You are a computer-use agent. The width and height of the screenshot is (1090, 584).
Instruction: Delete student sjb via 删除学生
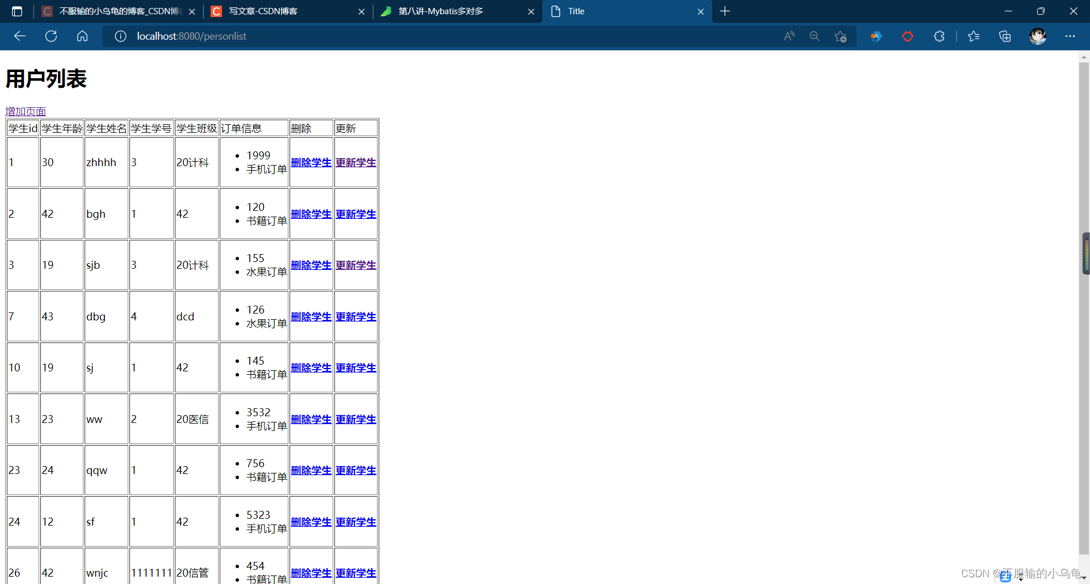pos(311,265)
